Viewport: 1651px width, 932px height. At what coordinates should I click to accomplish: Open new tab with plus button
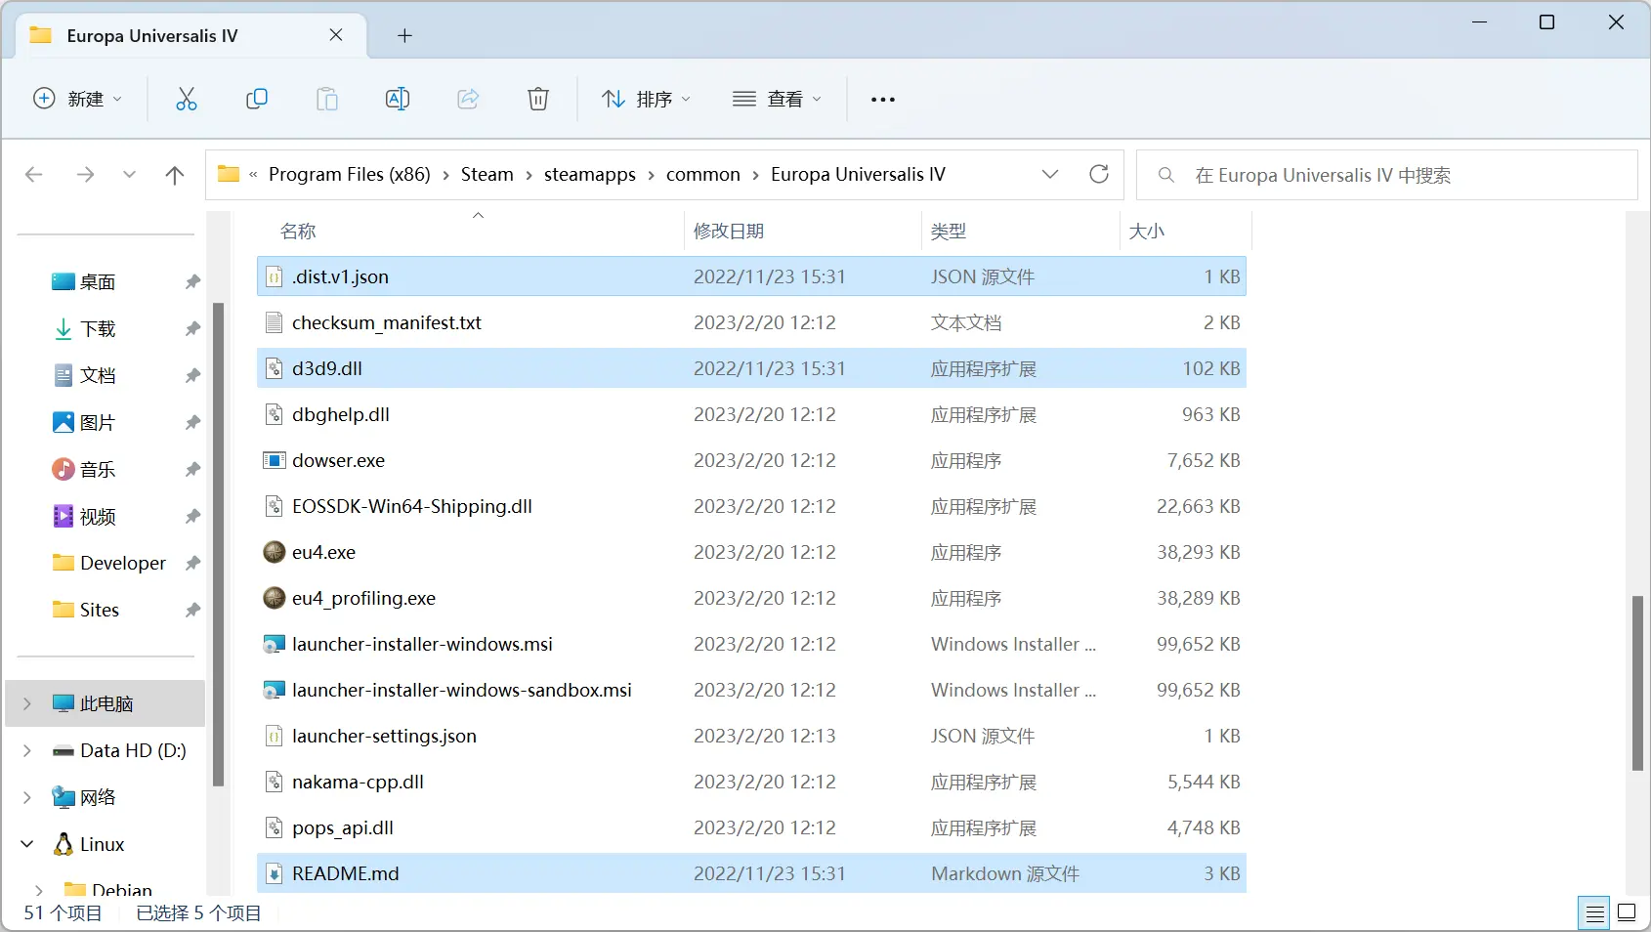pyautogui.click(x=404, y=36)
